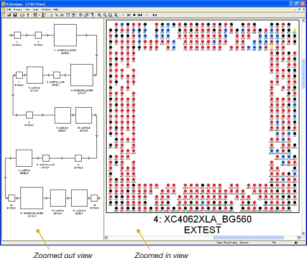Select device 3 XC4062XLA block in chain
The height and width of the screenshot is (258, 307).
(65, 35)
